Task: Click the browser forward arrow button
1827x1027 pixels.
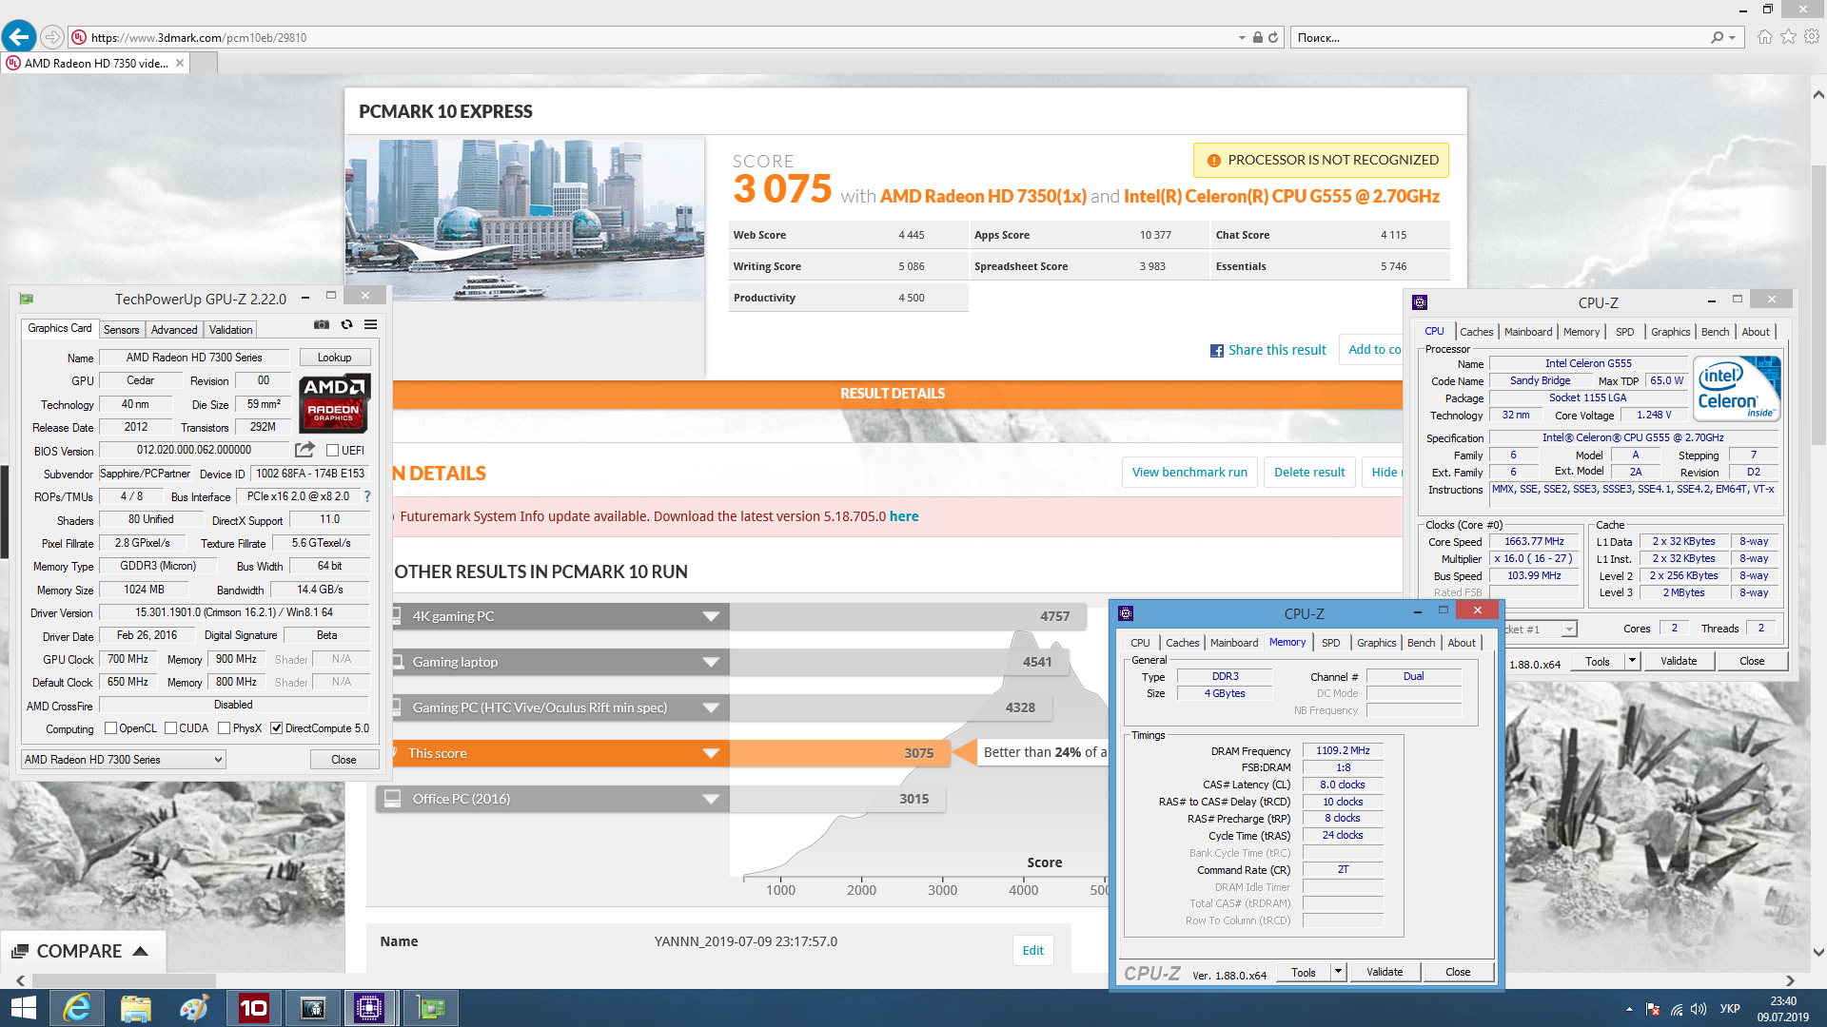Action: tap(52, 37)
